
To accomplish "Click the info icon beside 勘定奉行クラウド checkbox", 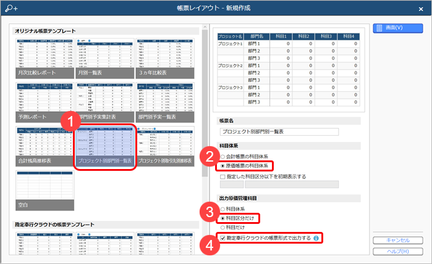I will pos(316,238).
